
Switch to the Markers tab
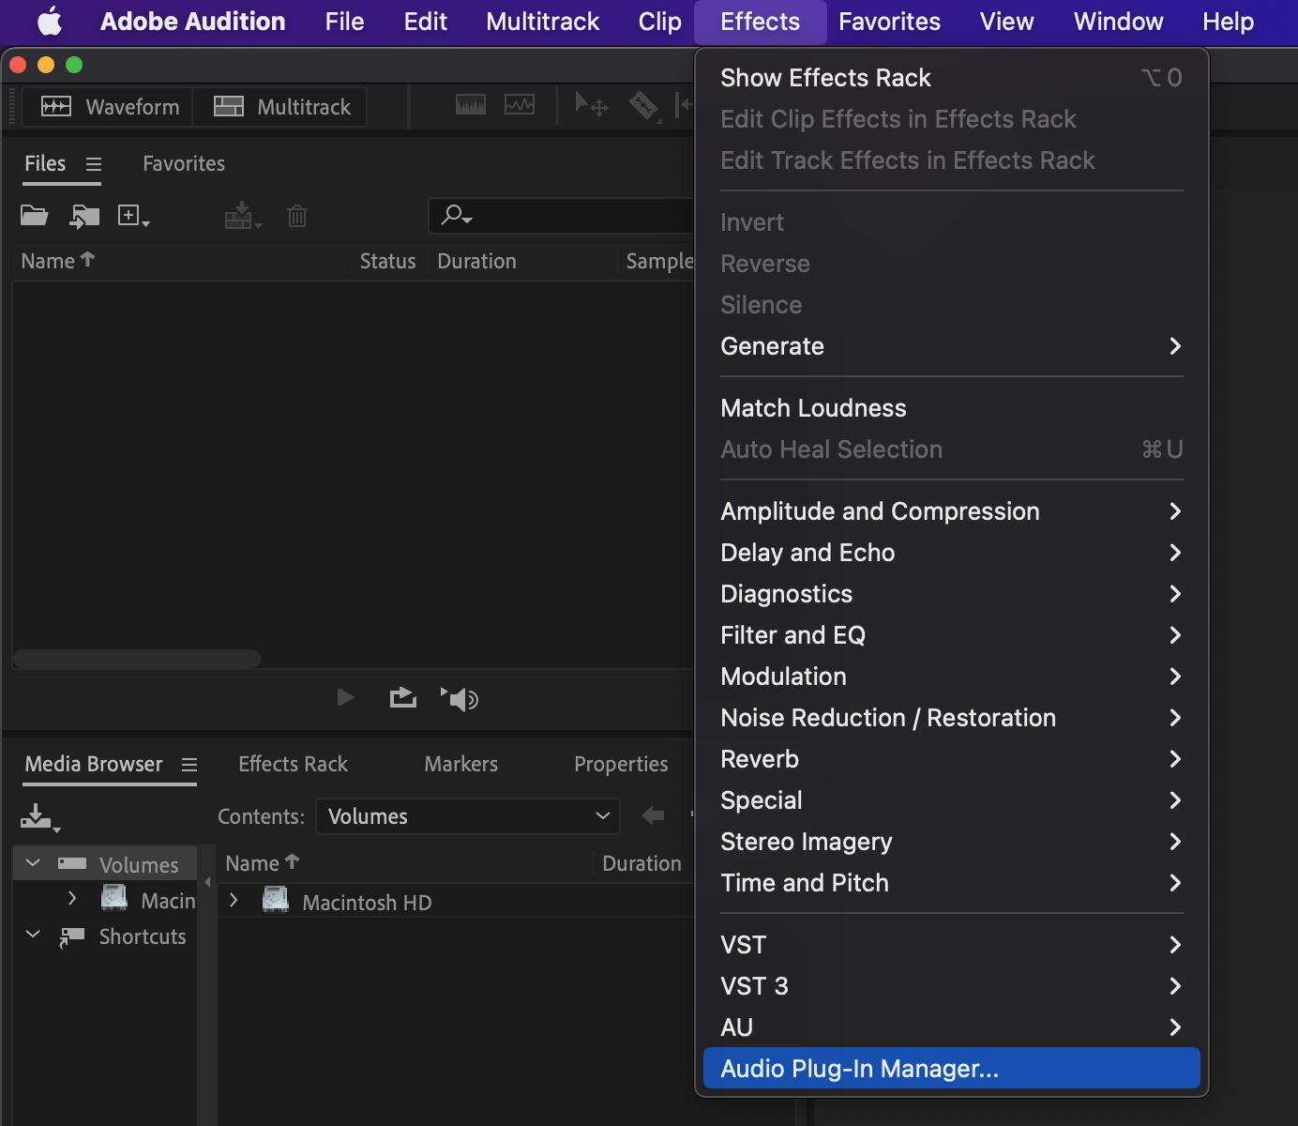460,764
